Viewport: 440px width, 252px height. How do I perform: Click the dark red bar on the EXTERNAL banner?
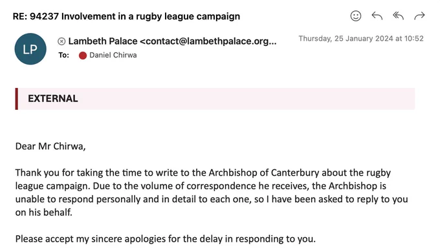(x=17, y=99)
